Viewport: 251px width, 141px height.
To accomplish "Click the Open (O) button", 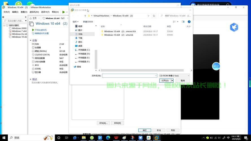I will [x=165, y=81].
